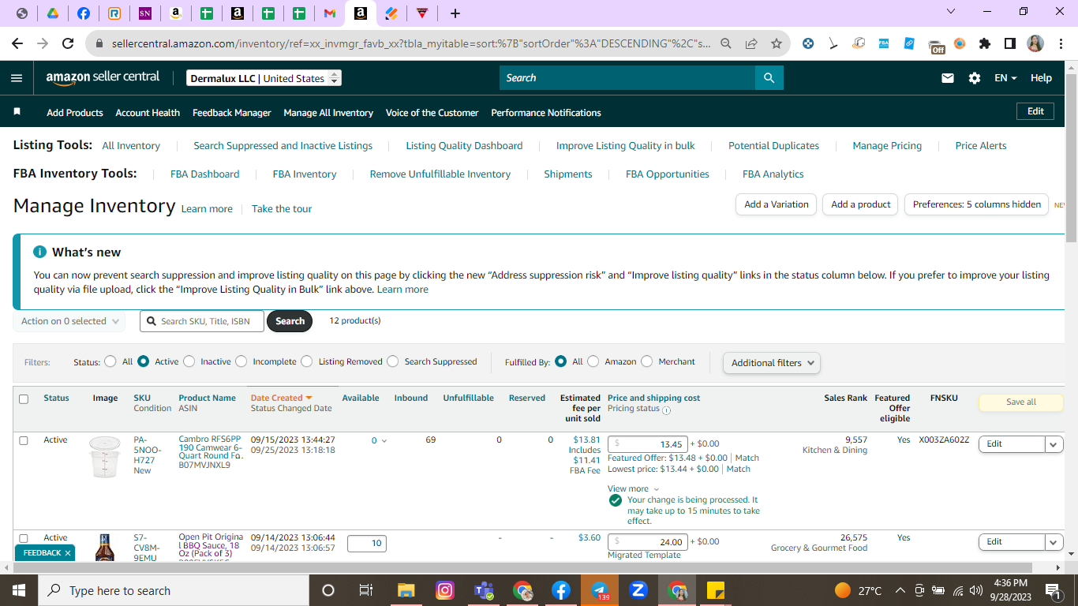The image size is (1078, 606).
Task: Open the zoom magnifier icon in address bar
Action: click(x=726, y=43)
